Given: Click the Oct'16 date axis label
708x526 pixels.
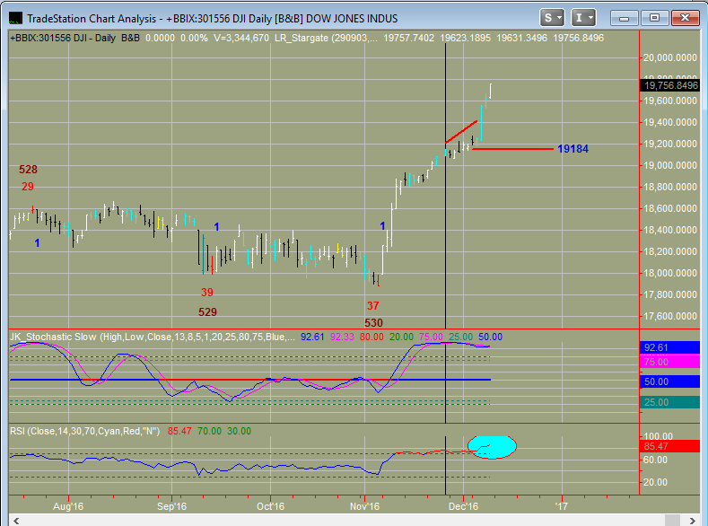Looking at the screenshot, I should coord(270,506).
